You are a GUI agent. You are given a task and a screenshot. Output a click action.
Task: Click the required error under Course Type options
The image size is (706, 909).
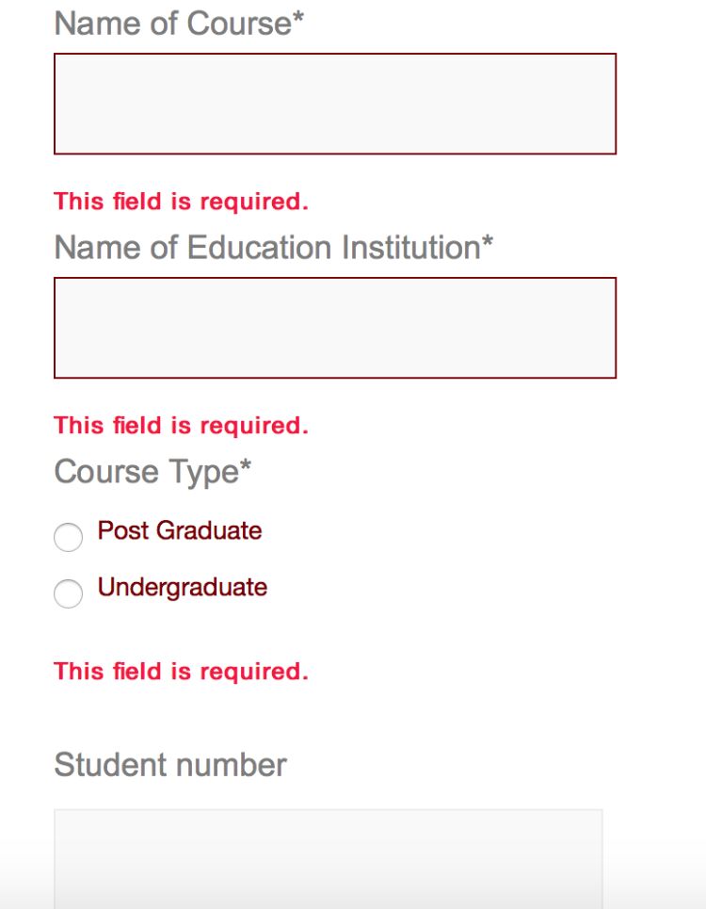click(x=181, y=671)
